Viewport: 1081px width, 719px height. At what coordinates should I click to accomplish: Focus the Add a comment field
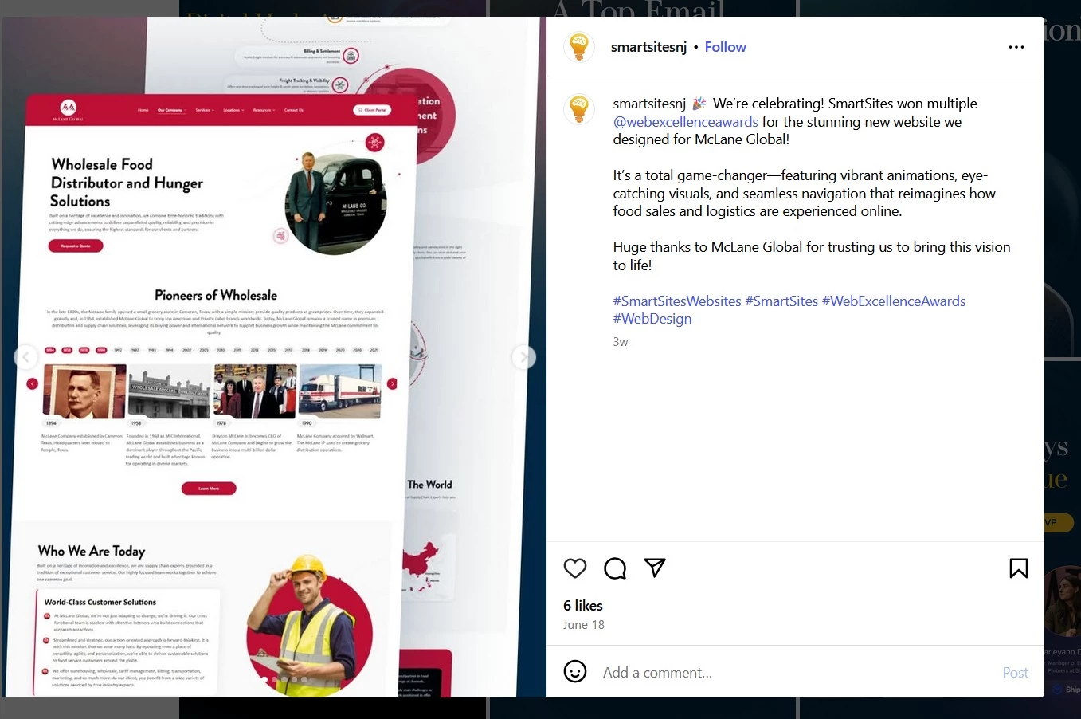click(797, 673)
